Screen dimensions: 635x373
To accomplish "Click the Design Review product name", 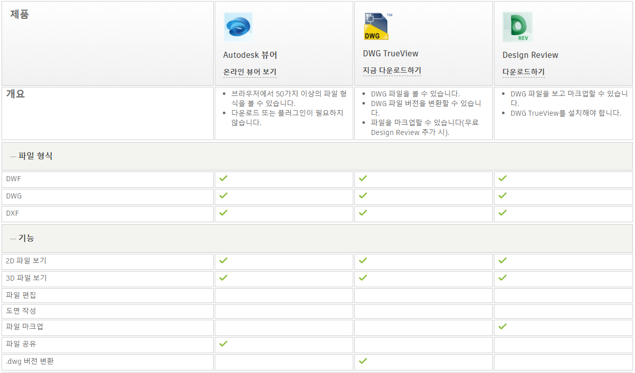I will pos(530,55).
